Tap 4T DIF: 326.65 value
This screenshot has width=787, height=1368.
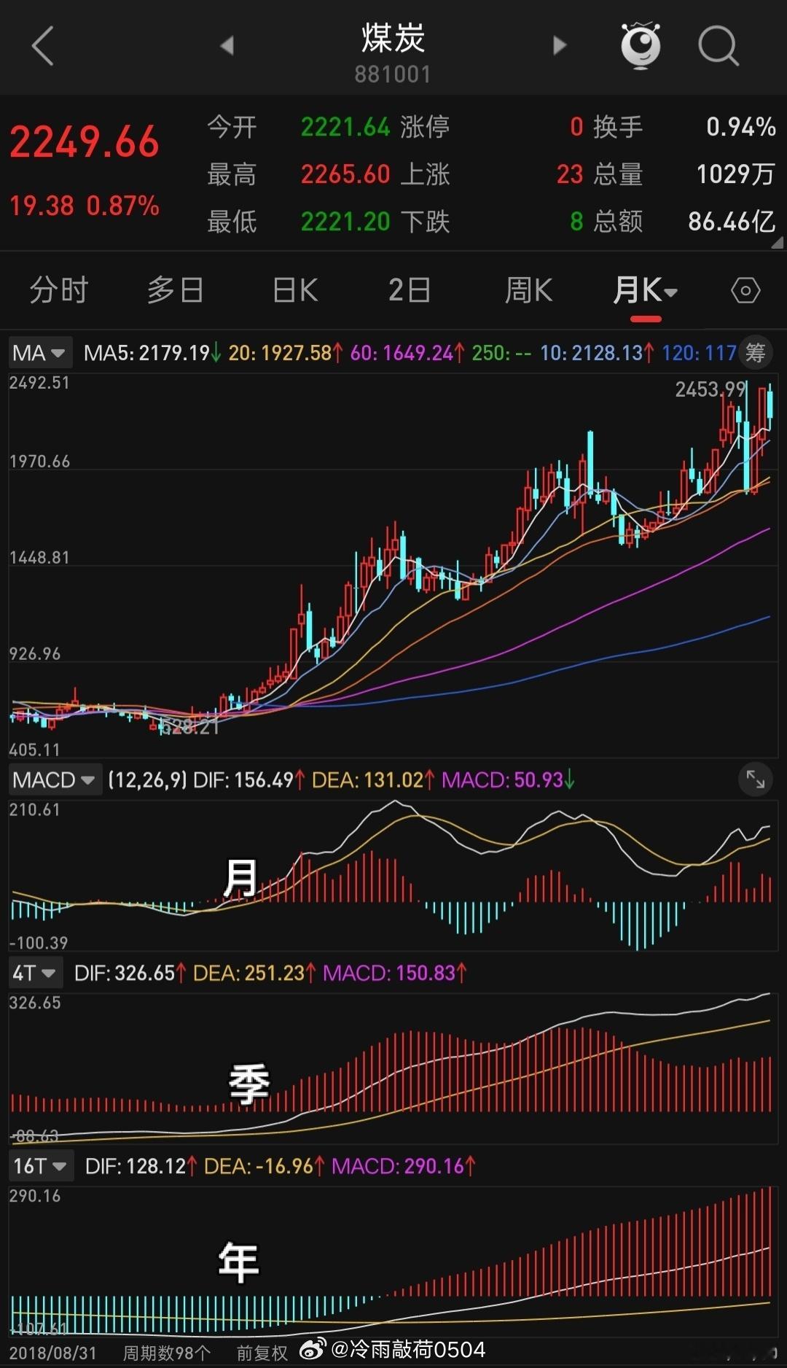pos(130,973)
